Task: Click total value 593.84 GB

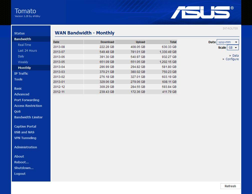Action: (x=169, y=87)
